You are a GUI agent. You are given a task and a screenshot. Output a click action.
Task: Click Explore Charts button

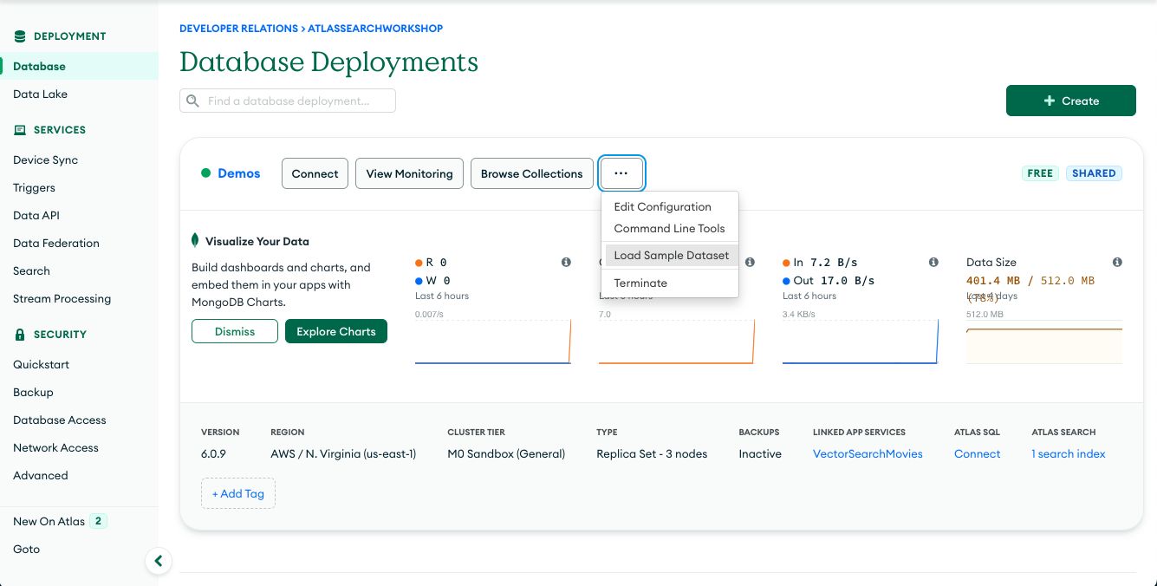tap(336, 331)
